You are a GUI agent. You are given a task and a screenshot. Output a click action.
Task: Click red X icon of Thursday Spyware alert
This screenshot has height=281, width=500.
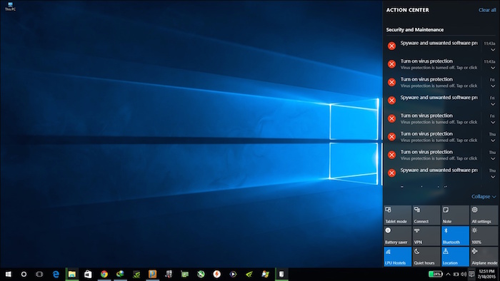coord(391,173)
